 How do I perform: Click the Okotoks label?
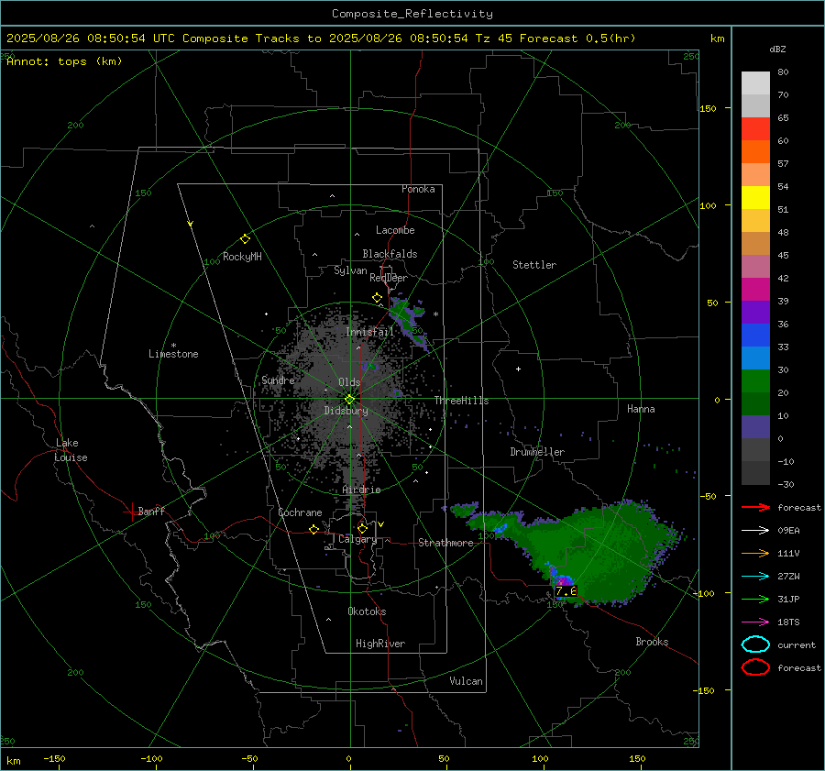[x=367, y=611]
